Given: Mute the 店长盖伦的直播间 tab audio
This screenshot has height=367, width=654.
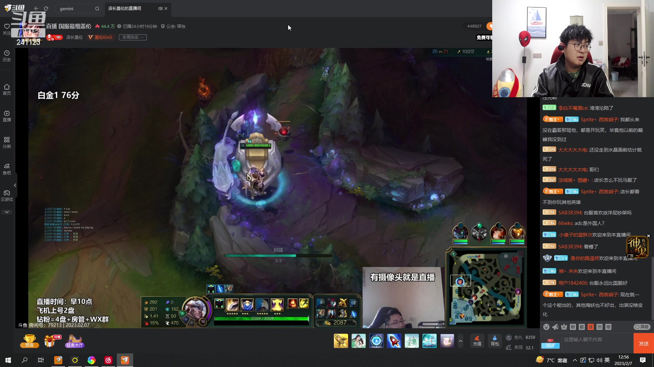Looking at the screenshot, I should (160, 8).
